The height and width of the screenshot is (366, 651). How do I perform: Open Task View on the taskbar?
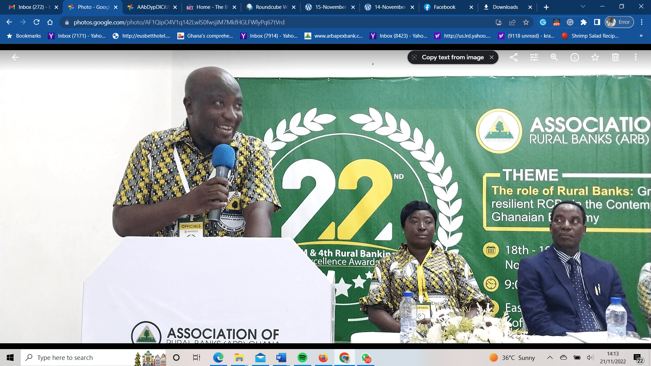(197, 358)
